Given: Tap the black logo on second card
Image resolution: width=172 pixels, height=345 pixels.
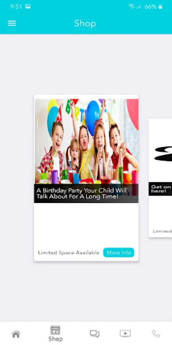Looking at the screenshot, I should point(163,154).
